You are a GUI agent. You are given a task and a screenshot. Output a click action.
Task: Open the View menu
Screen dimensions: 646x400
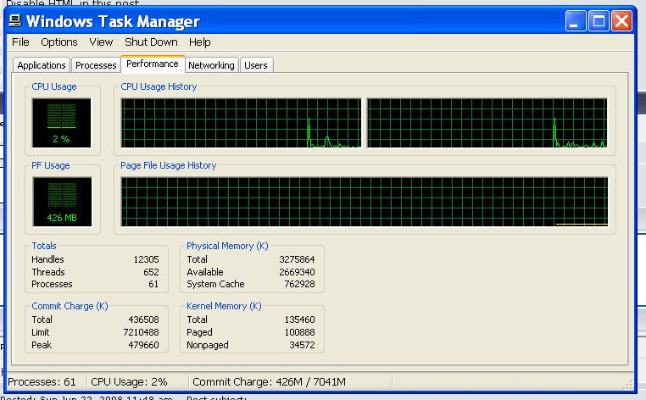[101, 42]
